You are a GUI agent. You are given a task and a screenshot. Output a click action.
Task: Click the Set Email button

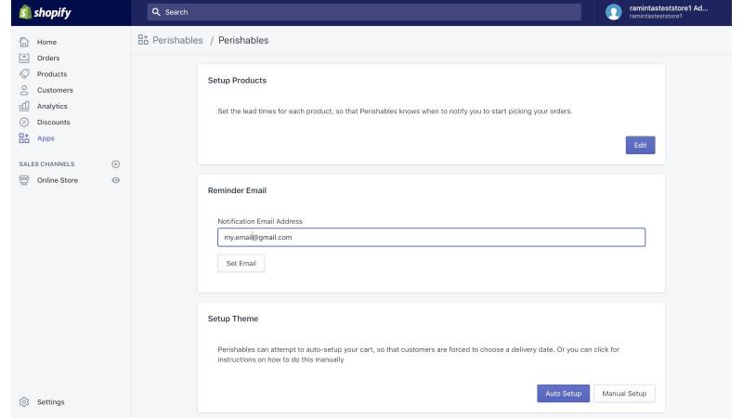241,264
